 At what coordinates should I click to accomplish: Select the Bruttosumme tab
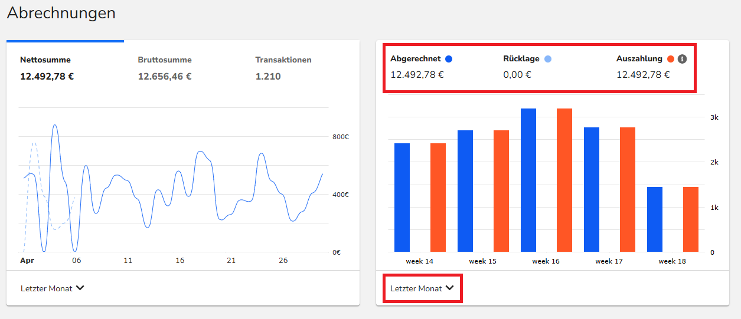click(165, 68)
